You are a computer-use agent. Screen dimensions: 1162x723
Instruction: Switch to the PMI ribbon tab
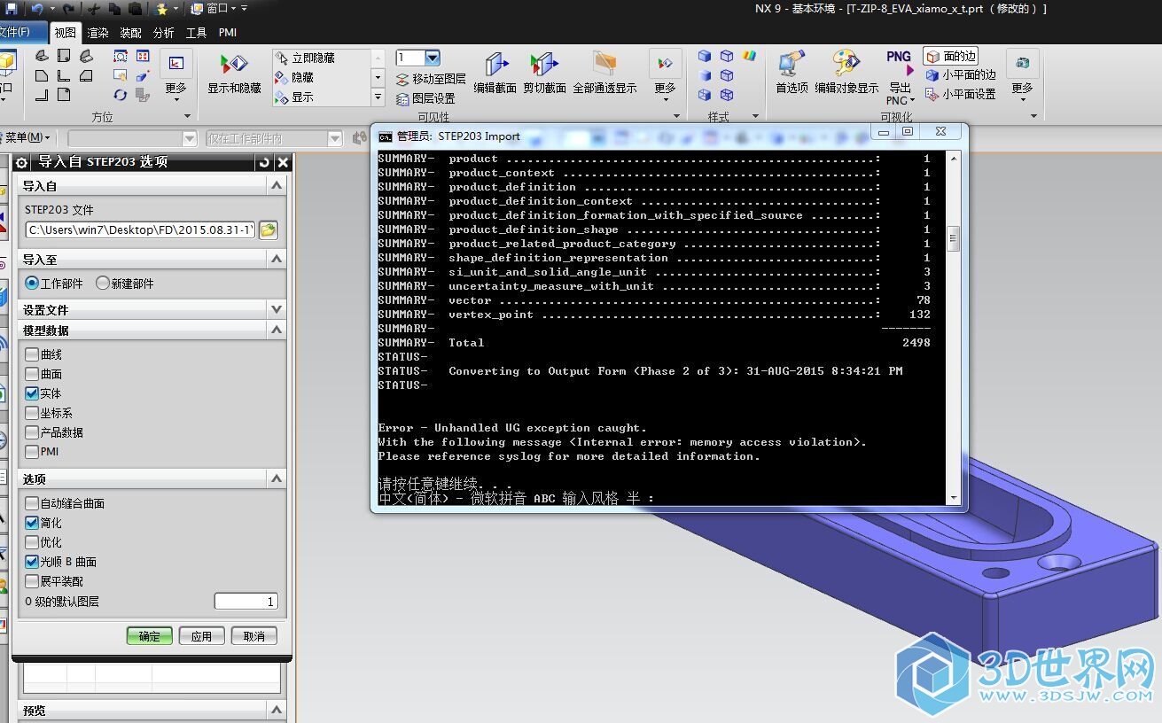coord(227,33)
